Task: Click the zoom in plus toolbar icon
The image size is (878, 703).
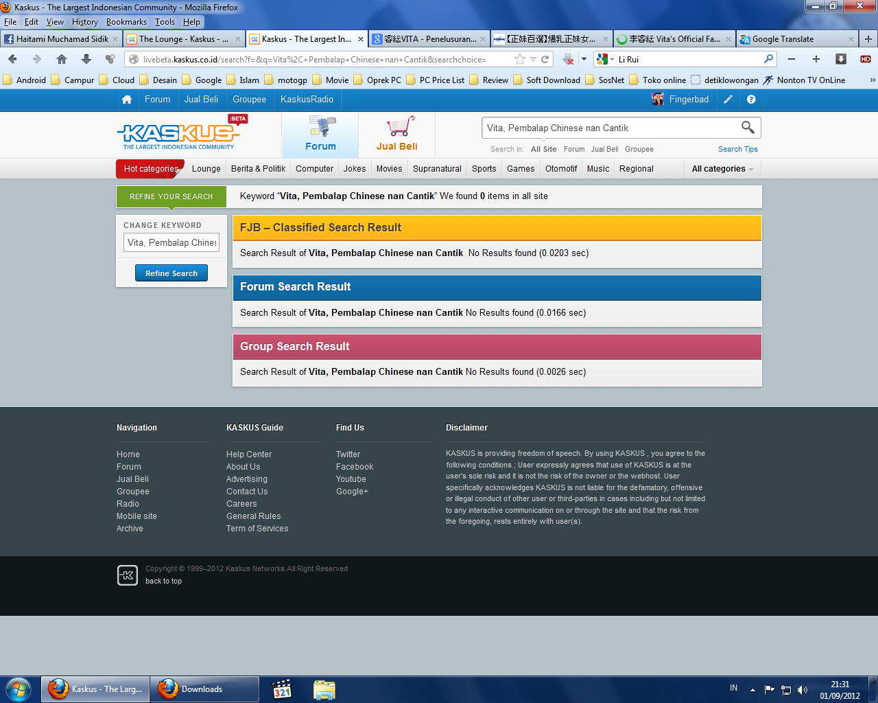Action: tap(816, 59)
